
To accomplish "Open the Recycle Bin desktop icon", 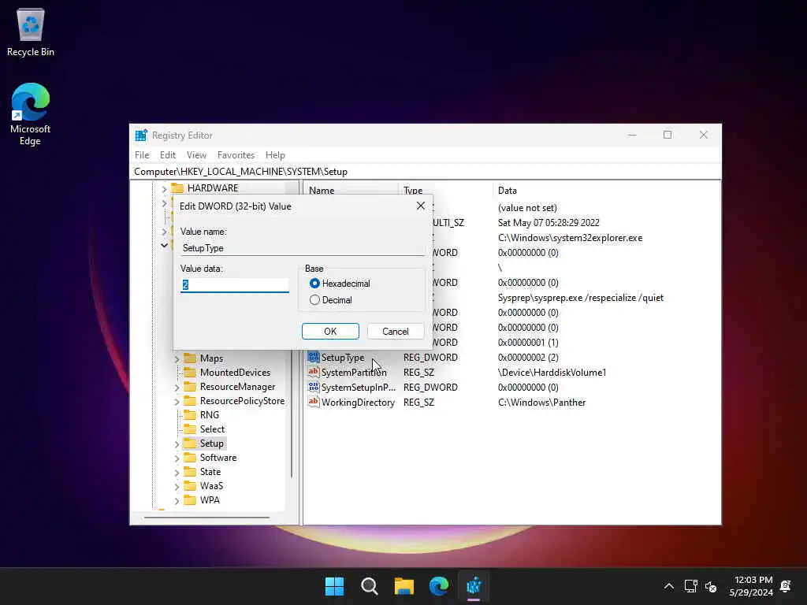I will (x=31, y=32).
